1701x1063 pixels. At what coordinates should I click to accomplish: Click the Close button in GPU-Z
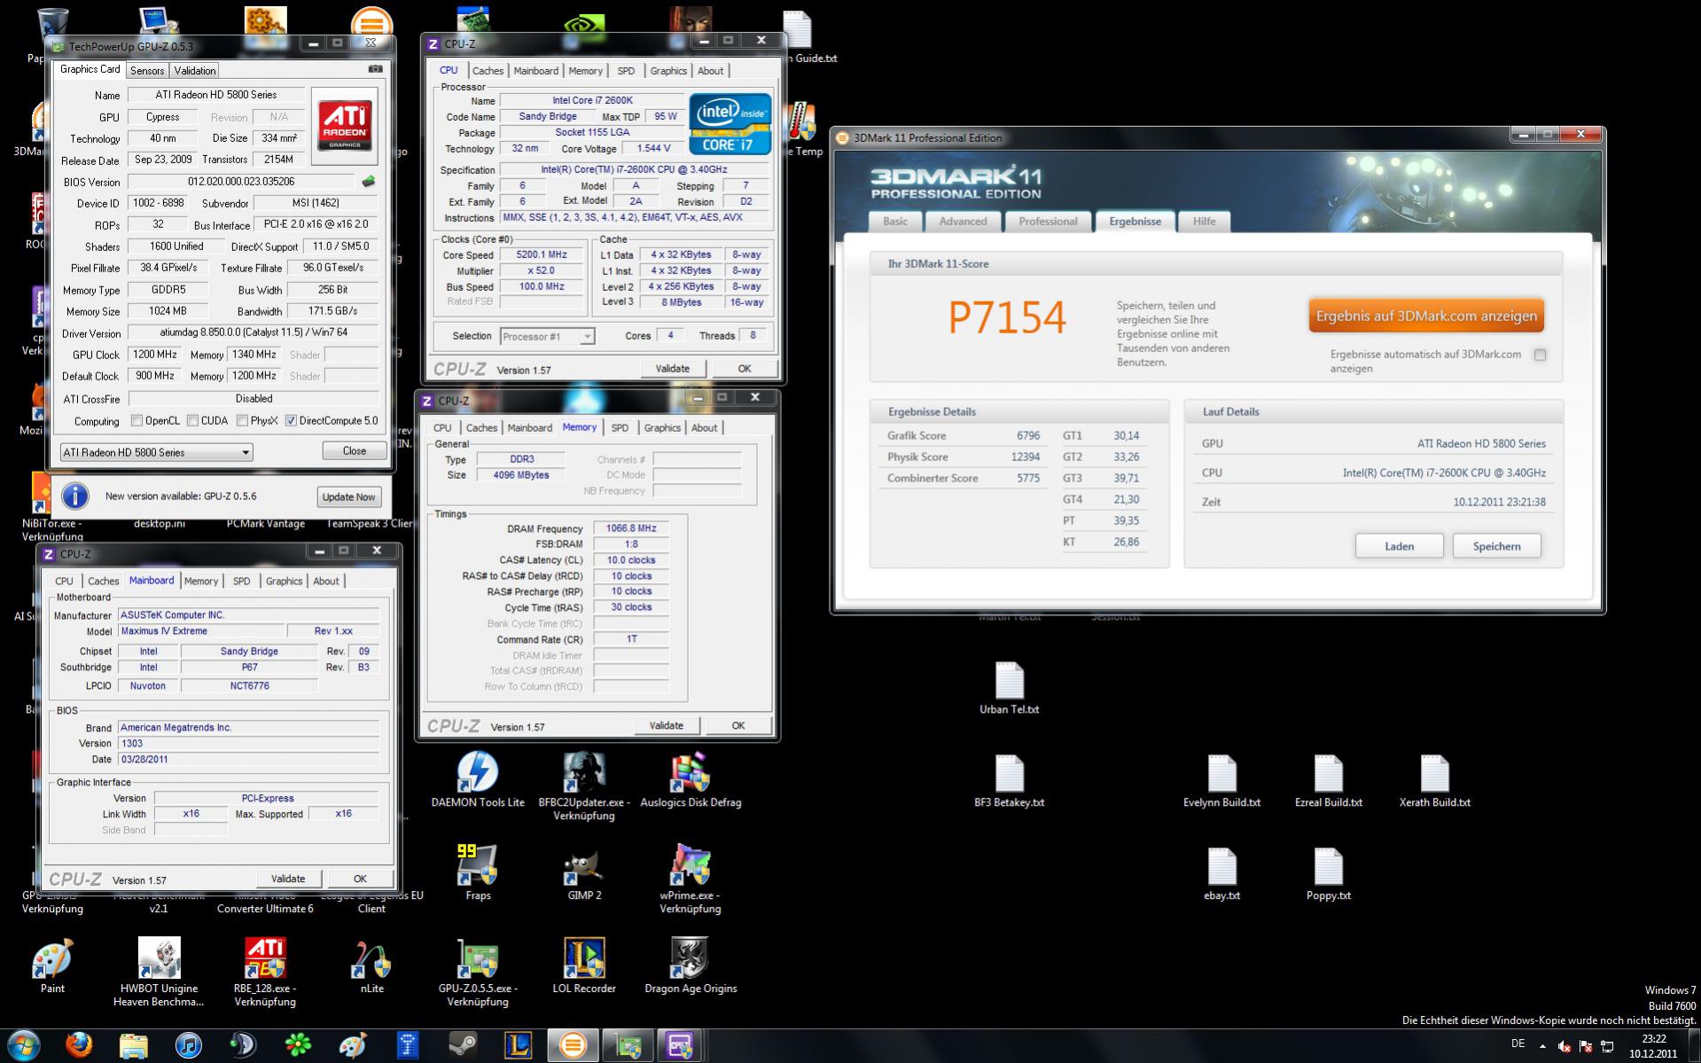click(x=355, y=451)
